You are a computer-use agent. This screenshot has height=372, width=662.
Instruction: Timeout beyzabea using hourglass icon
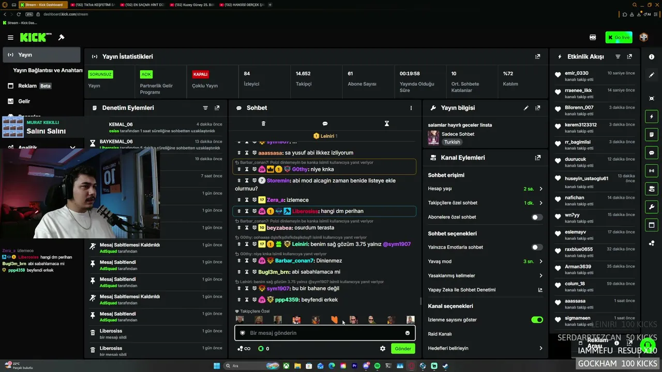tap(247, 227)
